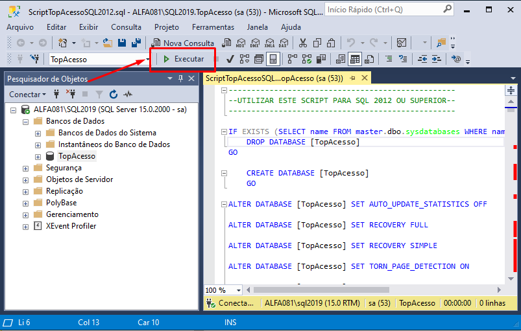The height and width of the screenshot is (331, 521).
Task: Open the Ferramentas menu
Action: point(213,27)
